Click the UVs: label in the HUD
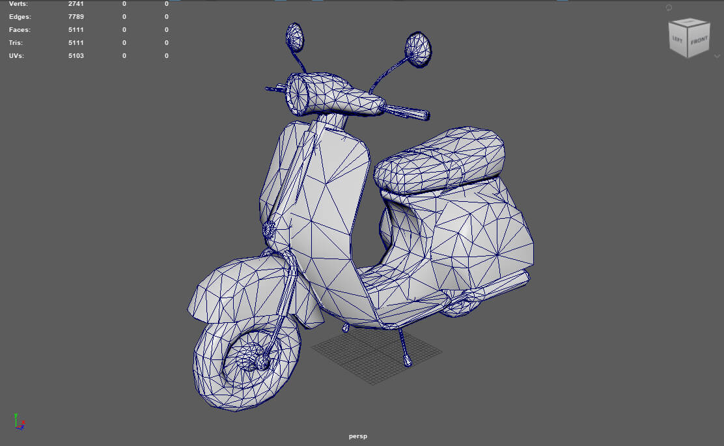Viewport: 724px width, 446px height. tap(16, 55)
